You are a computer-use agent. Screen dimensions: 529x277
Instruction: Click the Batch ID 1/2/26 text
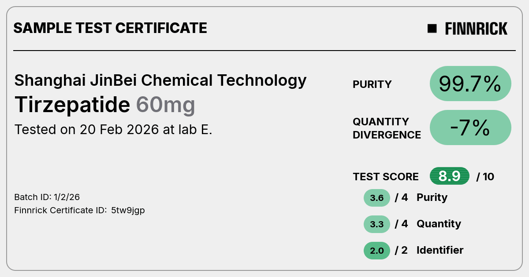click(x=47, y=197)
